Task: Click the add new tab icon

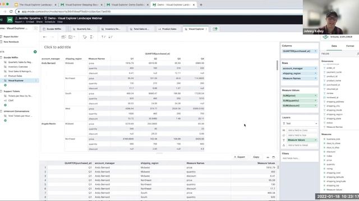Action: [215, 29]
